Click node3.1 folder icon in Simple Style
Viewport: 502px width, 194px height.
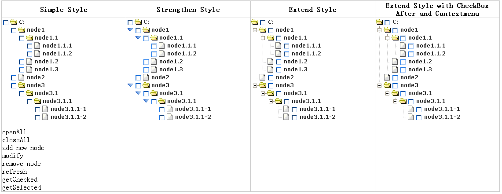[x=29, y=93]
